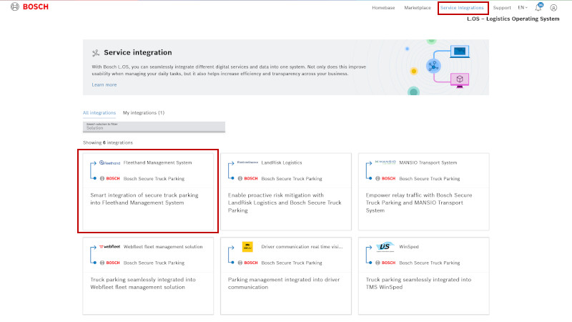
Task: Open the Marketplace menu item
Action: click(418, 8)
